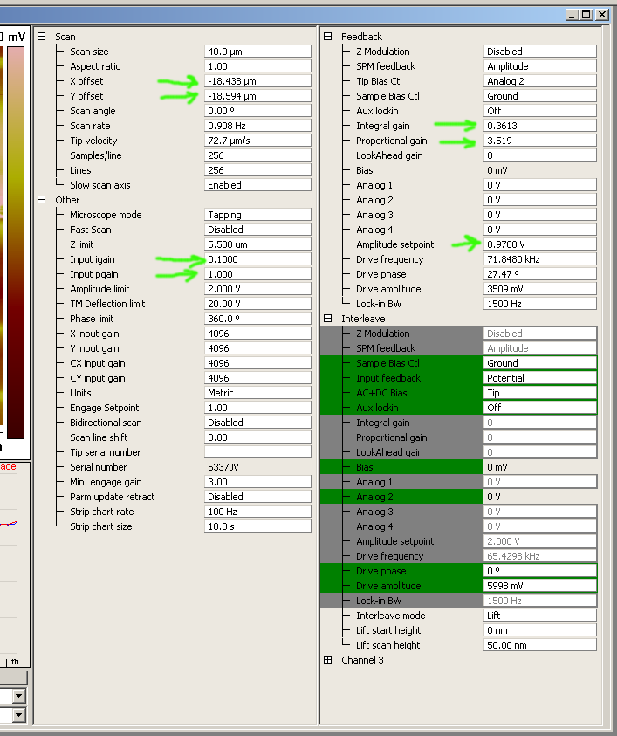Edit Interleave Drive amplitude 5998 mV

click(x=540, y=585)
